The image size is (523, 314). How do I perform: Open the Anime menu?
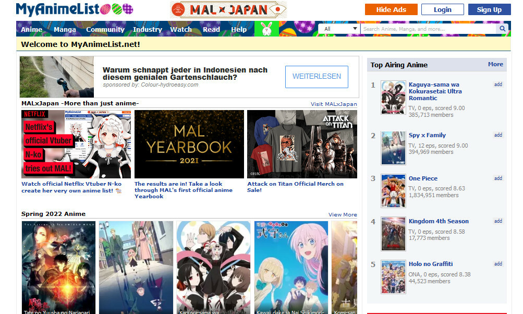[x=31, y=30]
